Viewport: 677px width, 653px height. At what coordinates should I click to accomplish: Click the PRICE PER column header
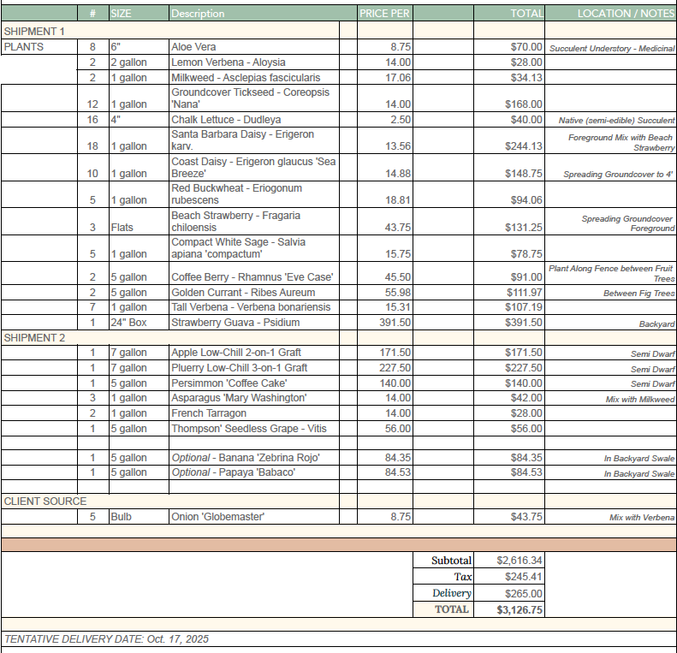coord(383,14)
